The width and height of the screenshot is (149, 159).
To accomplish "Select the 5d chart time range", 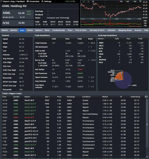I will [93, 2].
